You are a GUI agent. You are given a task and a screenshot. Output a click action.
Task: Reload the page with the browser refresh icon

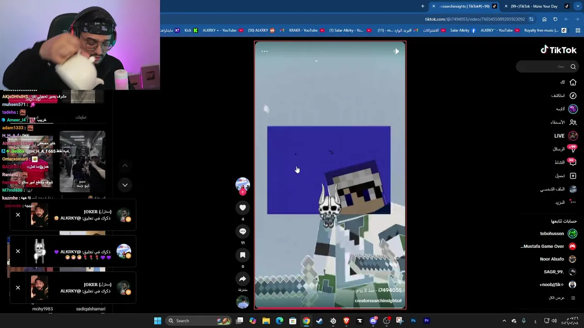click(555, 19)
